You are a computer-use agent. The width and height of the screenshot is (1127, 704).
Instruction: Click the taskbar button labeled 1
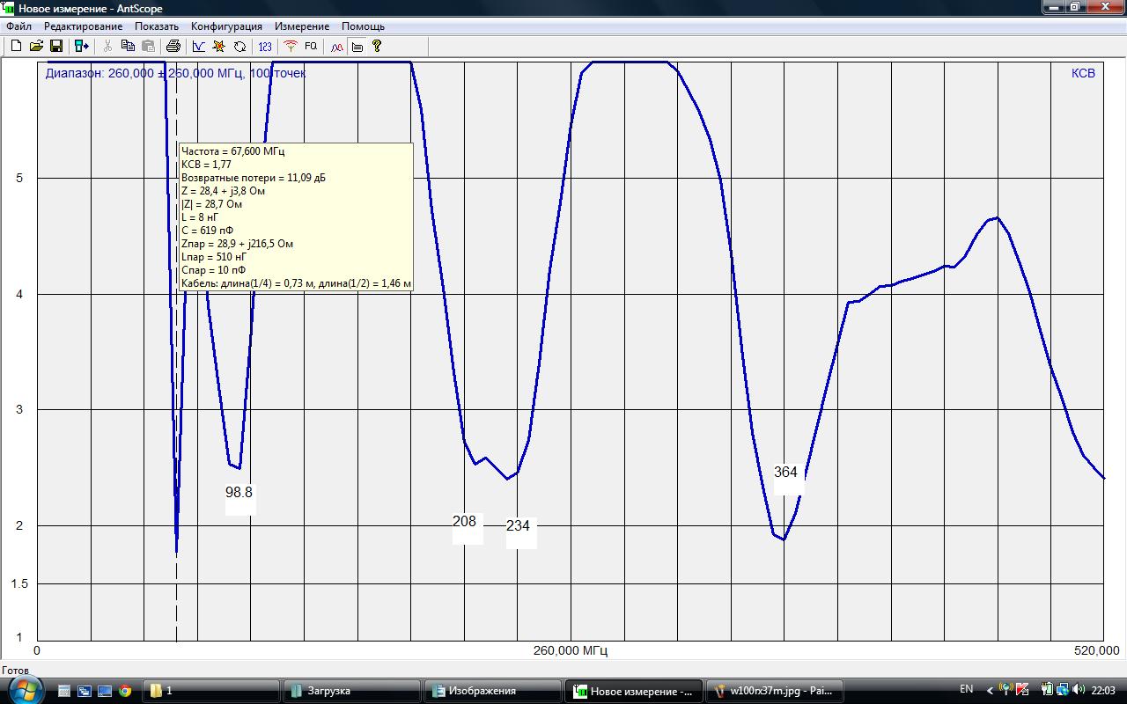pos(211,691)
